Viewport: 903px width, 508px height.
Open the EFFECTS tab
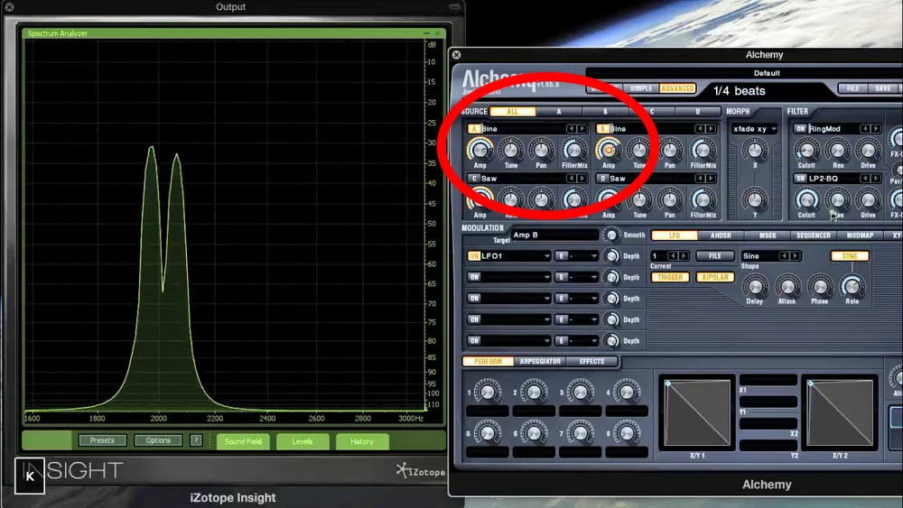click(591, 361)
